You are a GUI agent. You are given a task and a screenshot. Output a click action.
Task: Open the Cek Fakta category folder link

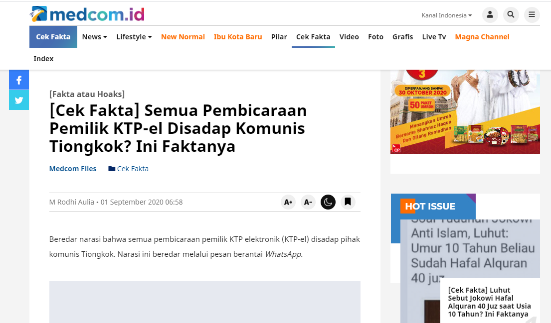tap(129, 169)
